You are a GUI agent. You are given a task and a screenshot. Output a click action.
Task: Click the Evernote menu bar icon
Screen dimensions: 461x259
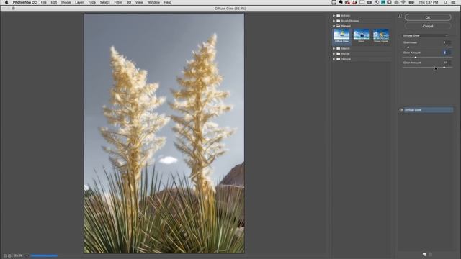tap(341, 2)
